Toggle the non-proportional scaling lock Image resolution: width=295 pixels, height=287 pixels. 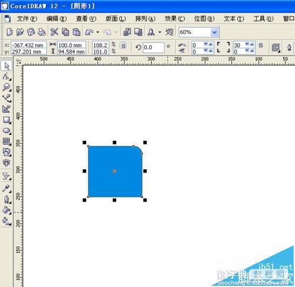point(123,45)
